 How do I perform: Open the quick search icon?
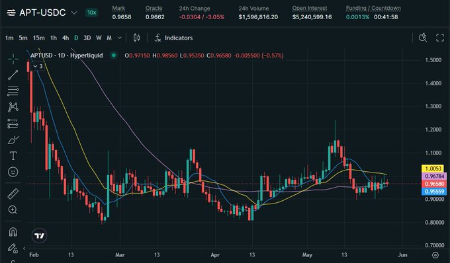point(423,38)
